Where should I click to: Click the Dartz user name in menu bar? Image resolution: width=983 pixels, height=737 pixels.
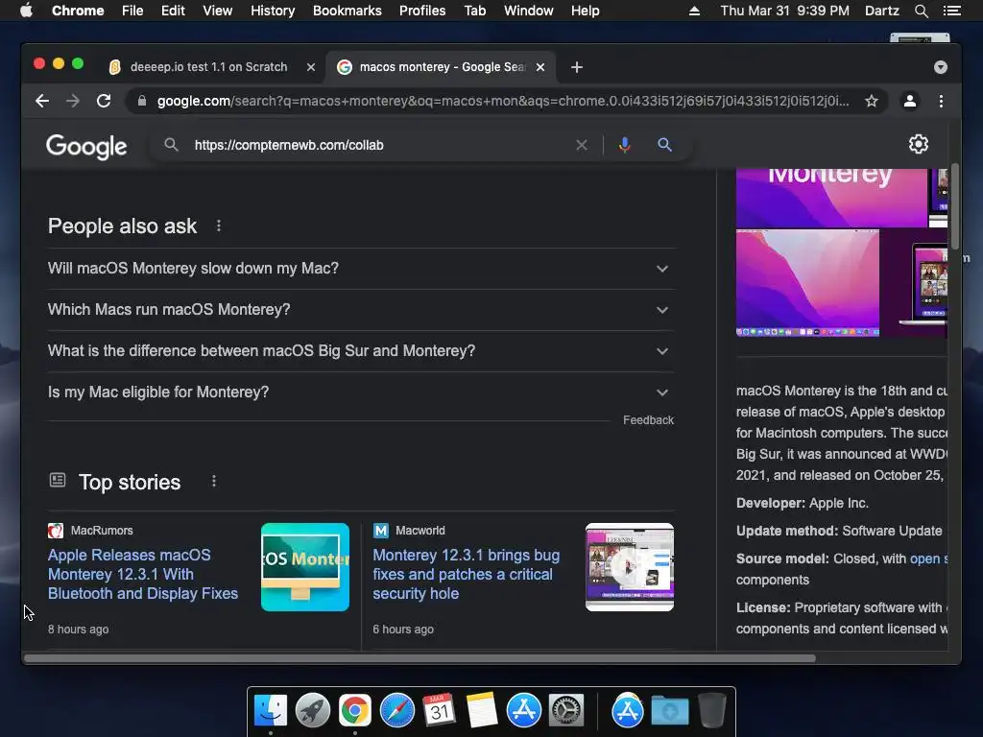click(881, 11)
